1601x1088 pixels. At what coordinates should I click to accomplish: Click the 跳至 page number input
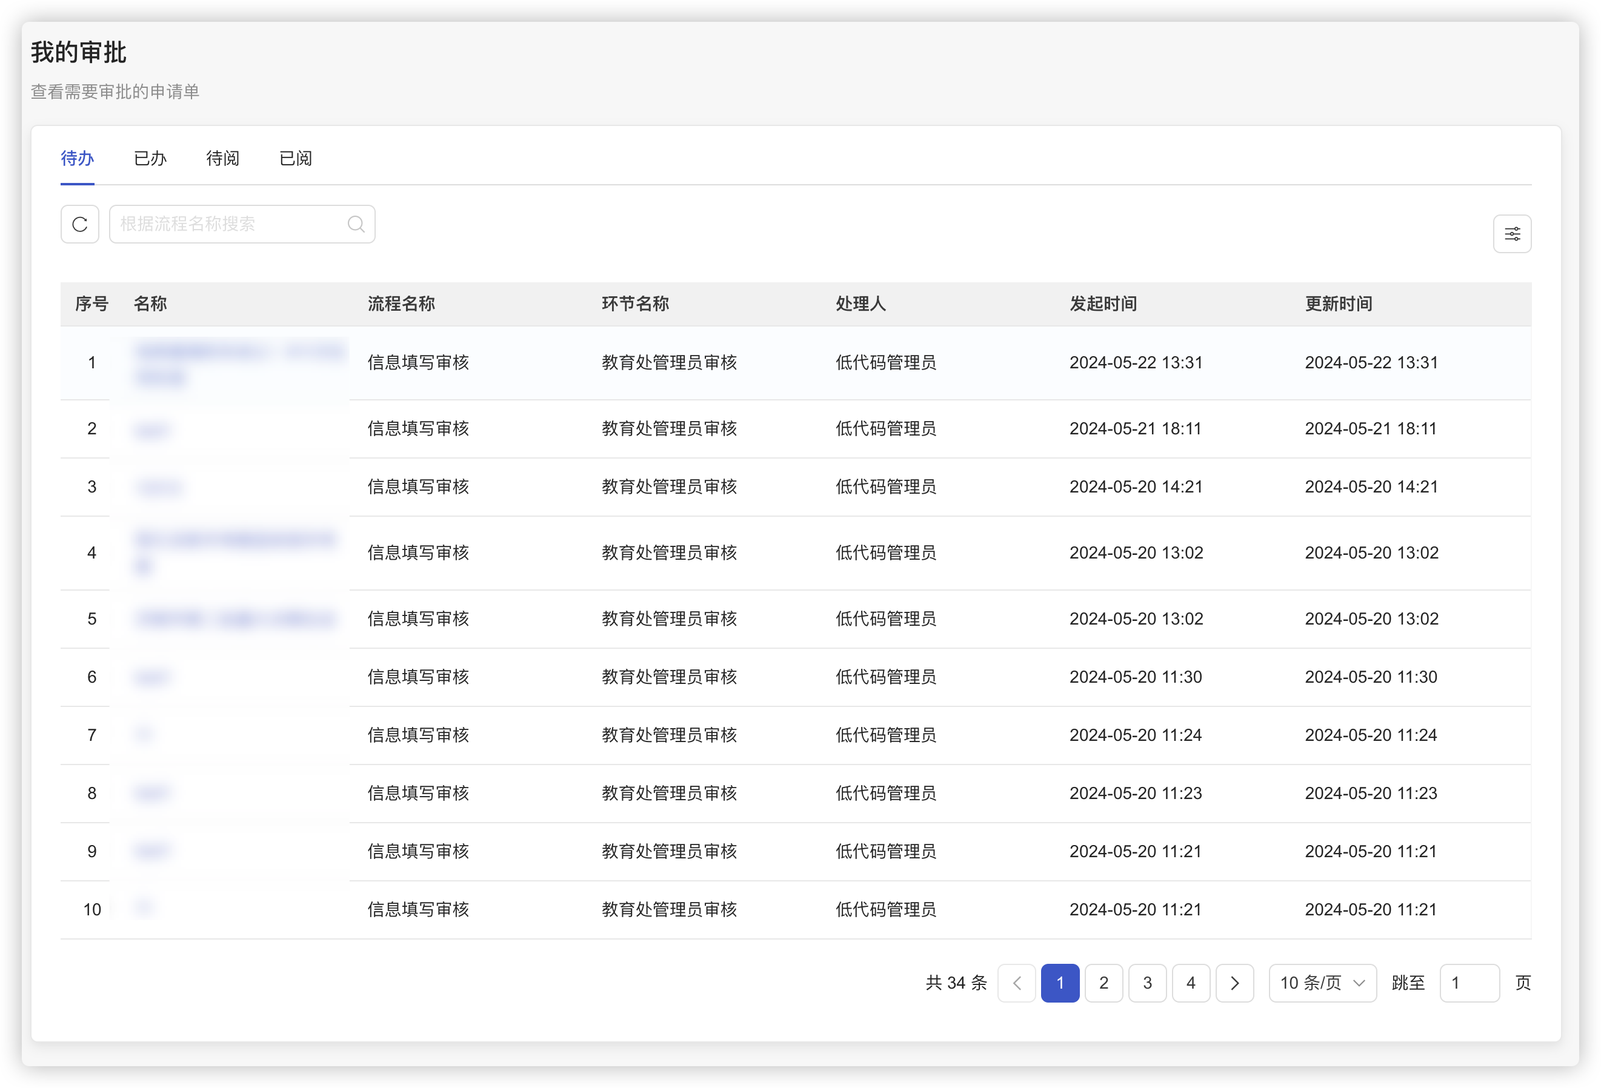coord(1469,983)
